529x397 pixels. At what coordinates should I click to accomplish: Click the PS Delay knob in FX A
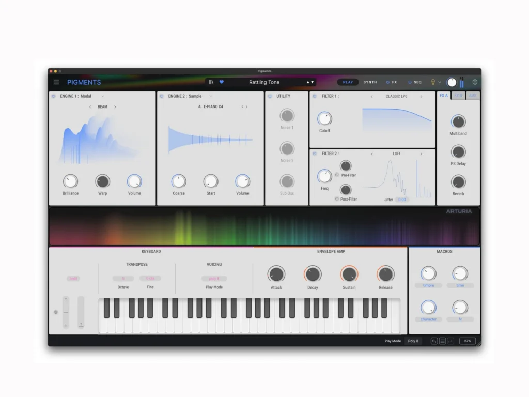458,152
